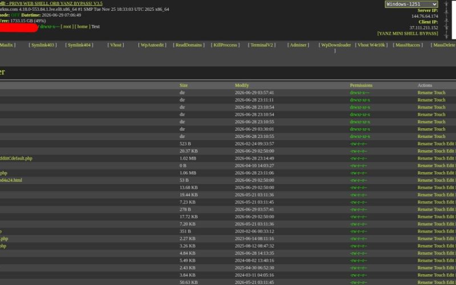Screen dimensions: 456x285
Task: Open the WpDownloader tool
Action: (x=335, y=48)
